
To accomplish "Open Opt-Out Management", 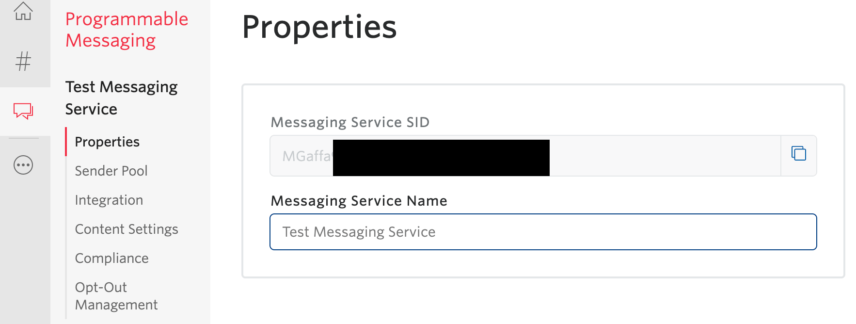I will coord(116,296).
